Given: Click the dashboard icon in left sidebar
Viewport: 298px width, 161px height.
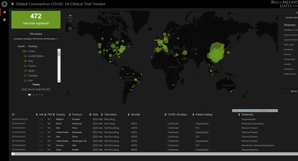Looking at the screenshot, I should click(x=4, y=12).
